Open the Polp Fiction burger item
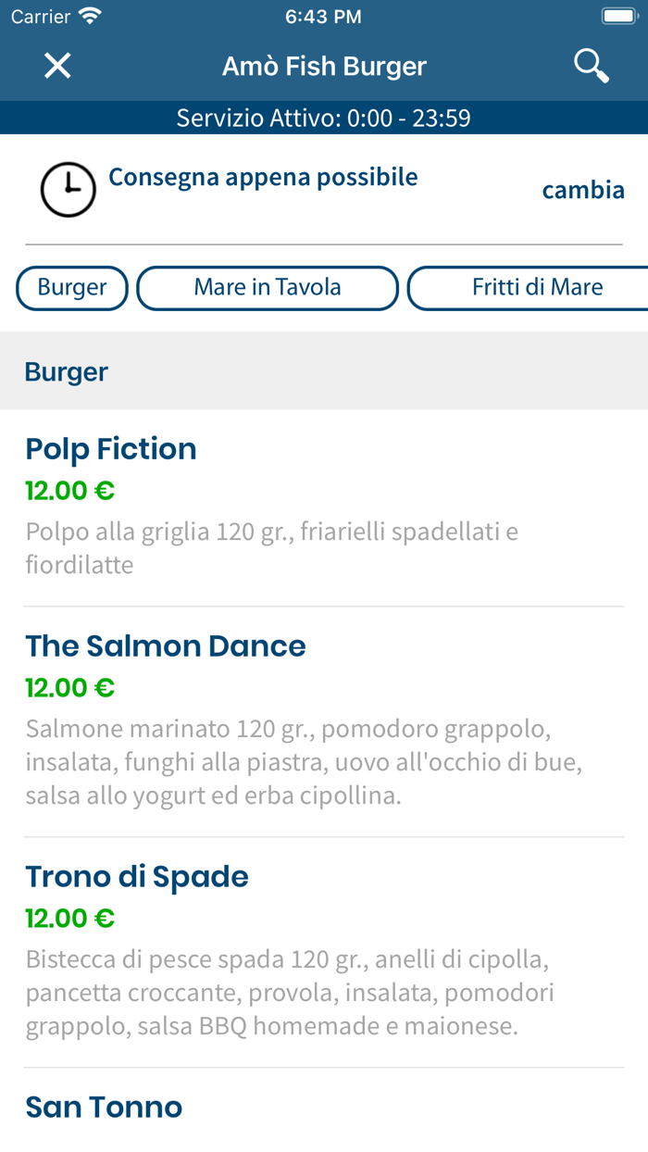Image resolution: width=648 pixels, height=1152 pixels. click(111, 449)
